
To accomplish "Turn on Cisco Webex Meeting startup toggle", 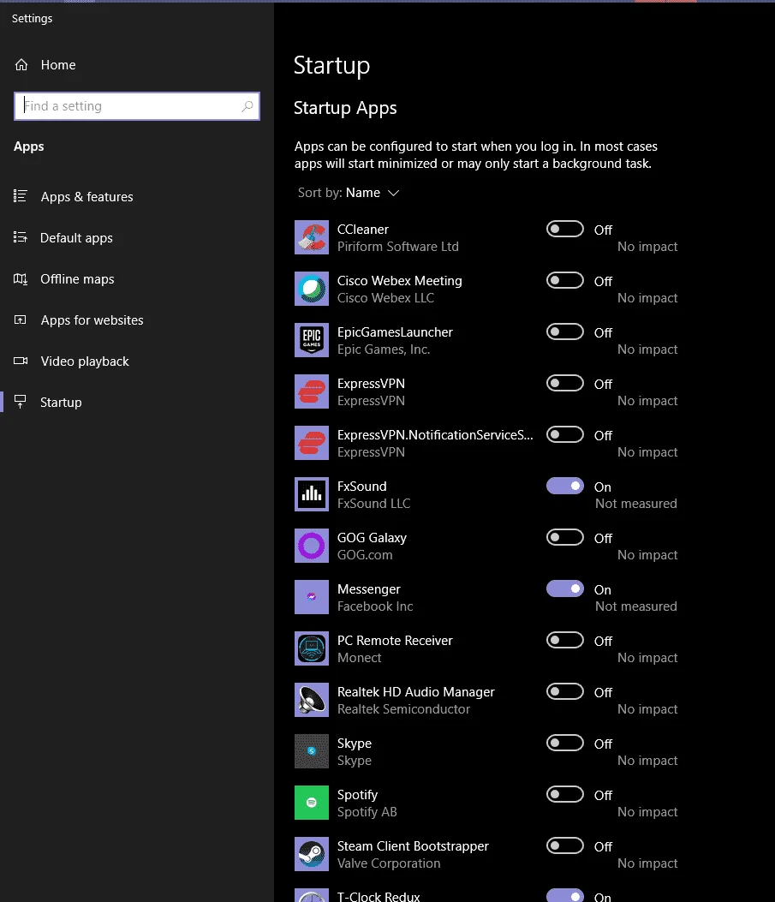I will (564, 280).
